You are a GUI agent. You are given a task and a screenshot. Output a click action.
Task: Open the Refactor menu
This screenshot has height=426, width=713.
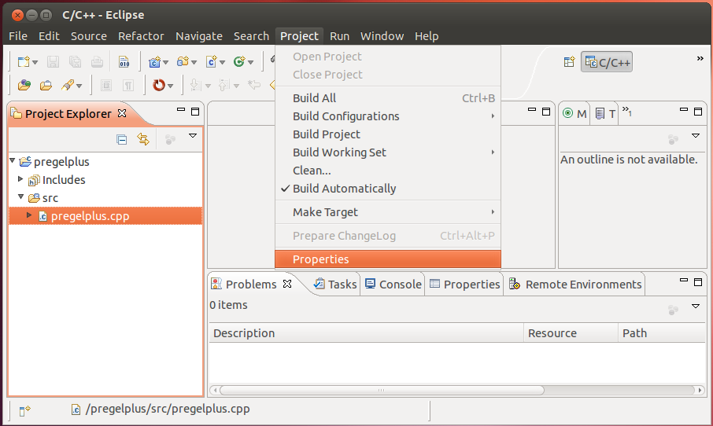coord(141,36)
